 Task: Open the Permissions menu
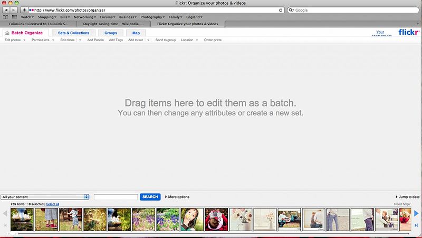click(x=43, y=40)
